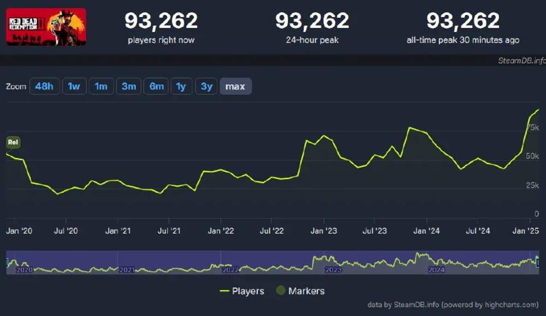Click the 2023 label in navigator
Image resolution: width=546 pixels, height=316 pixels.
(x=333, y=270)
